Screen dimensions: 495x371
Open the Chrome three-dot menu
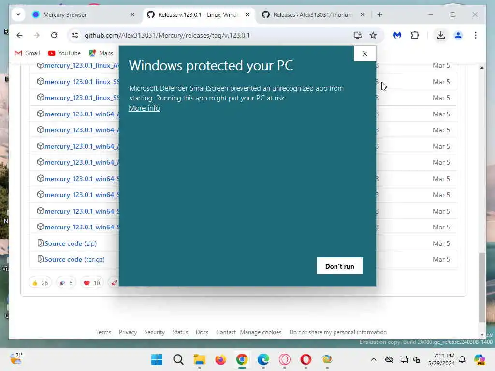point(476,35)
